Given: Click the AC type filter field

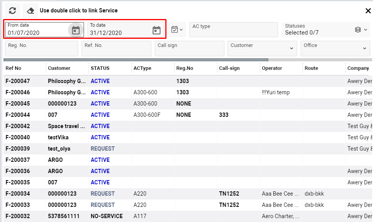Looking at the screenshot, I should tap(233, 30).
